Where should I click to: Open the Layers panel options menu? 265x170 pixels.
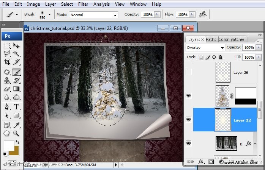tap(260, 41)
